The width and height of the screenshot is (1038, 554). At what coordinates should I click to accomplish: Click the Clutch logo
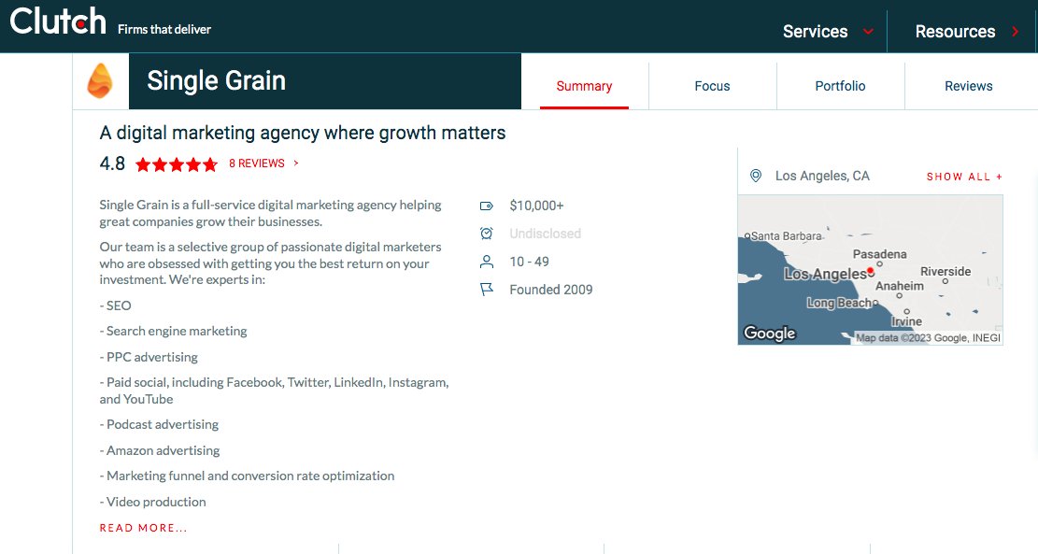[x=58, y=22]
